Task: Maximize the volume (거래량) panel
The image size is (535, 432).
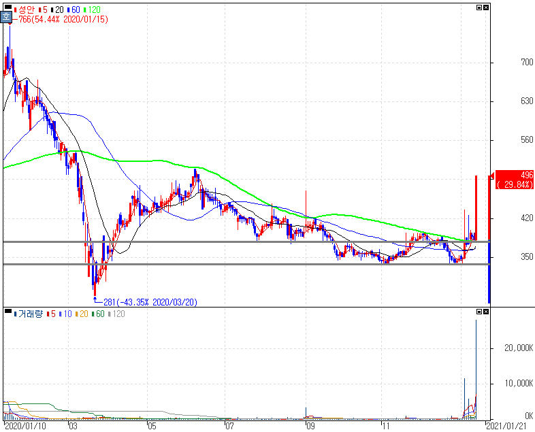Action: point(479,312)
